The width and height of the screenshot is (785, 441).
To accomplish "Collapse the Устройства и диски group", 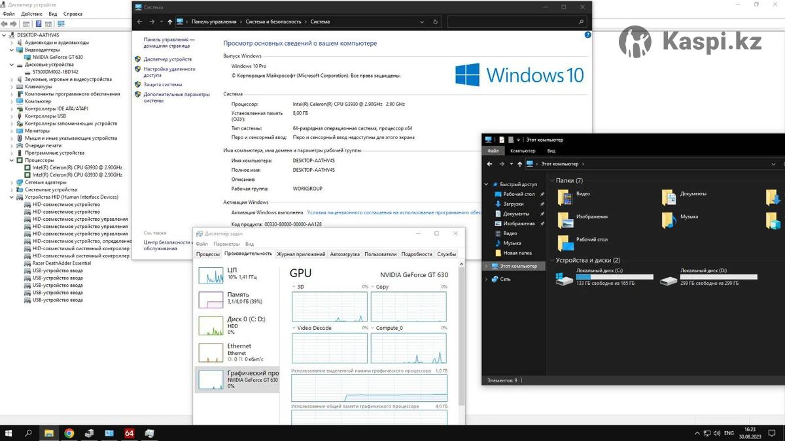I will [552, 260].
